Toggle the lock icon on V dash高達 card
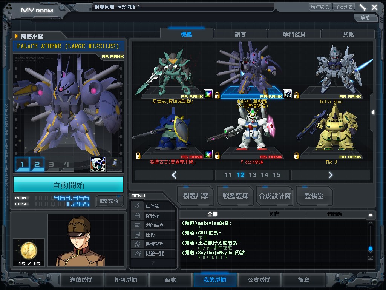This screenshot has width=386, height=290. pyautogui.click(x=217, y=156)
